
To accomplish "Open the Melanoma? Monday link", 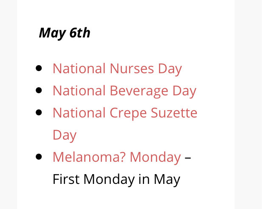I will 116,157.
